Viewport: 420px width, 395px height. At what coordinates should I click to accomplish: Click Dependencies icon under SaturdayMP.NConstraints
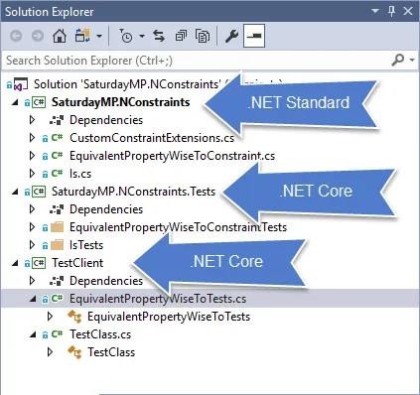point(57,120)
